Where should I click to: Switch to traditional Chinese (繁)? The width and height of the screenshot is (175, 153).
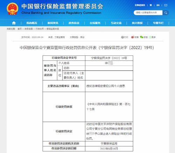click(151, 5)
